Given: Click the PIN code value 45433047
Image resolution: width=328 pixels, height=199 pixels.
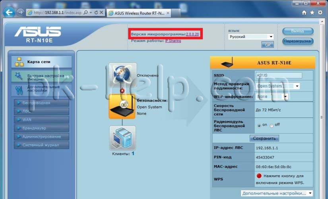Looking at the screenshot, I should tap(265, 157).
